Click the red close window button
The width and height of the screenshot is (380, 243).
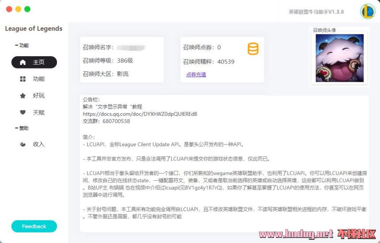pyautogui.click(x=9, y=9)
